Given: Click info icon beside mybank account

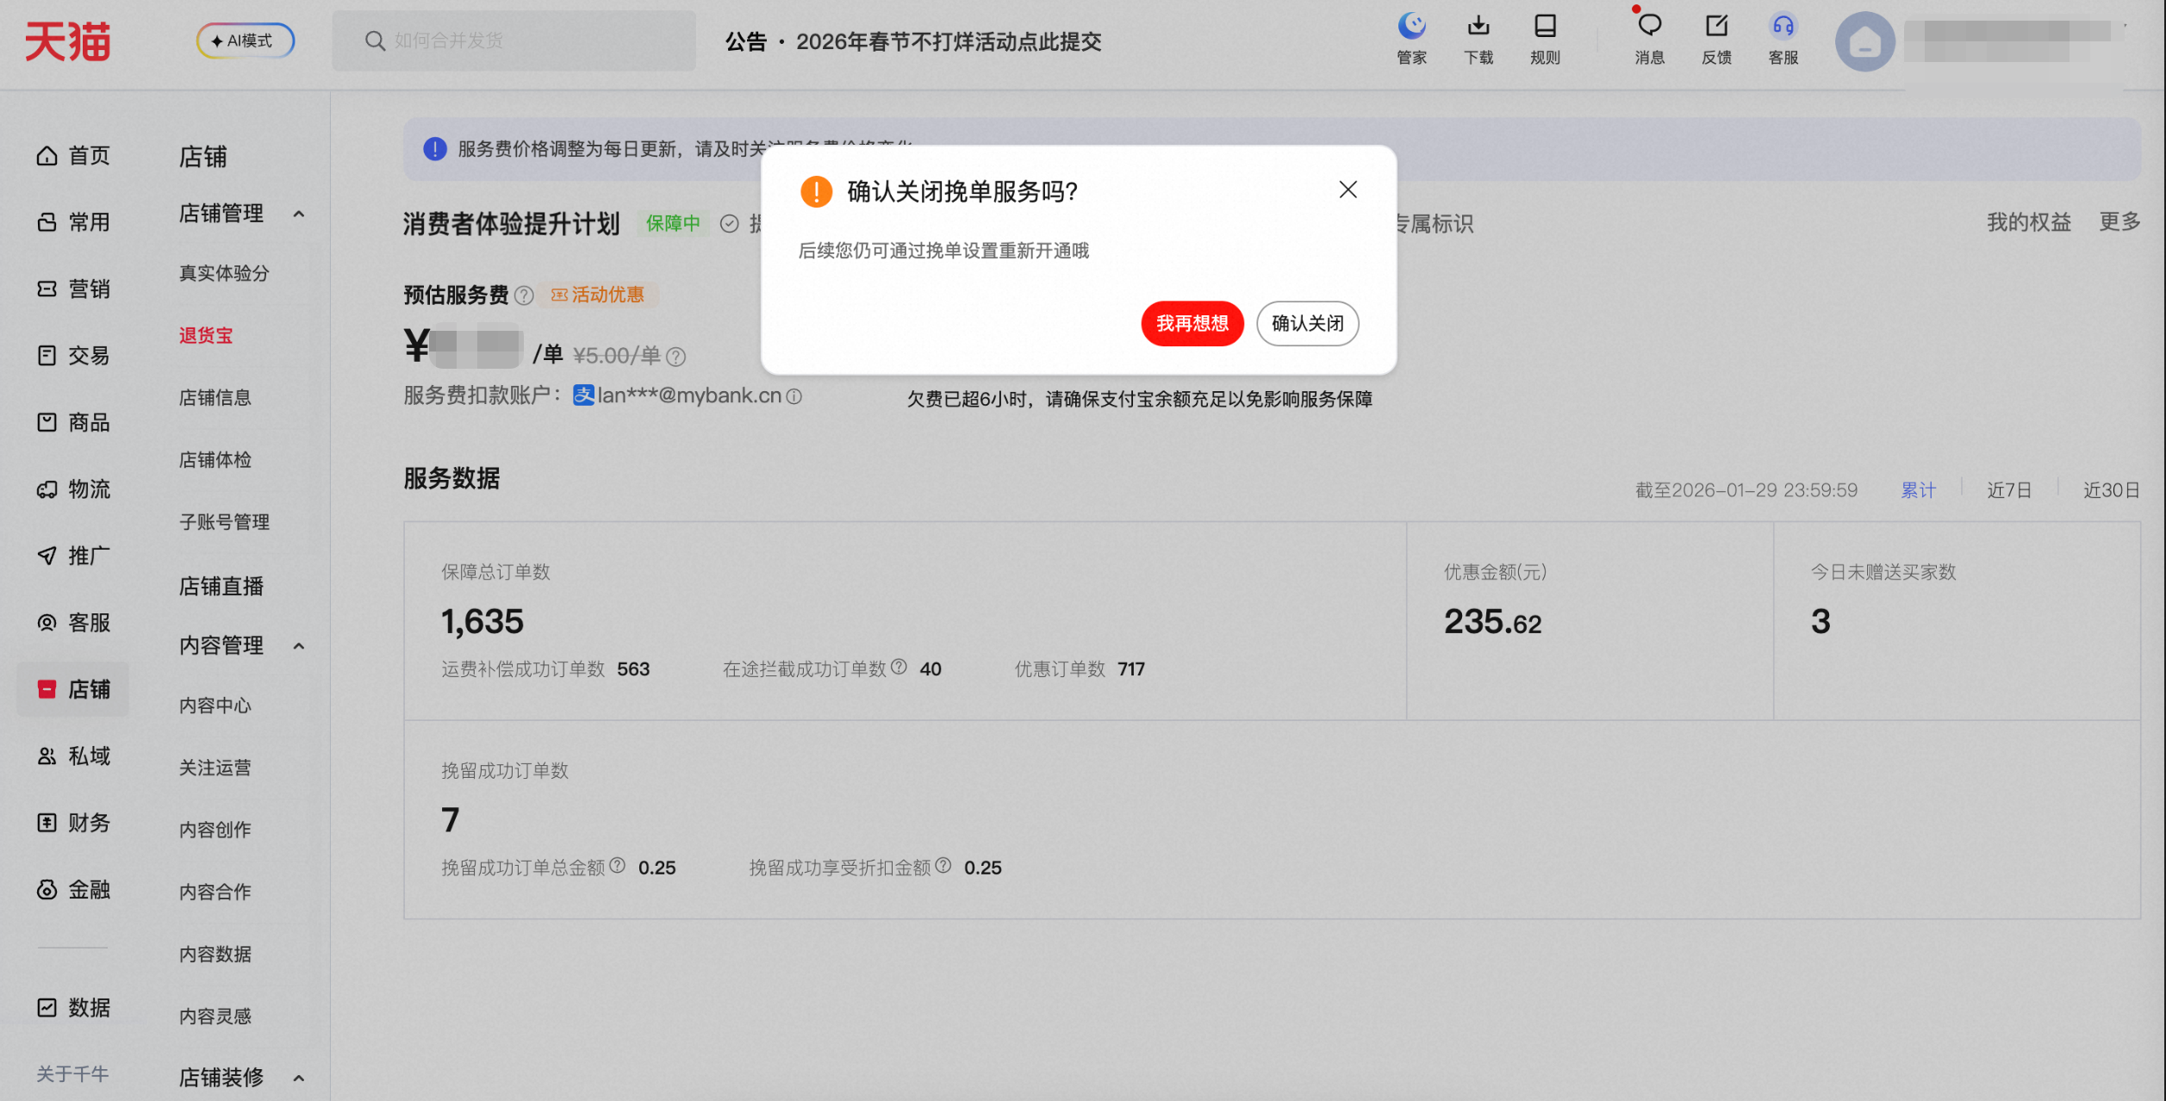Looking at the screenshot, I should (794, 396).
